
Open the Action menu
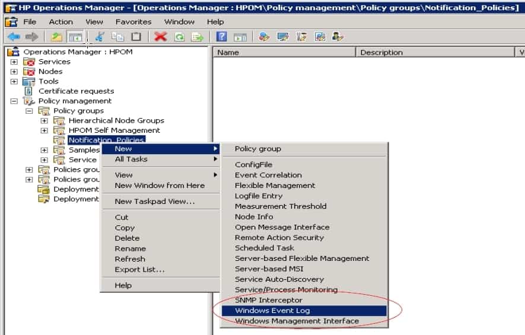tap(61, 22)
